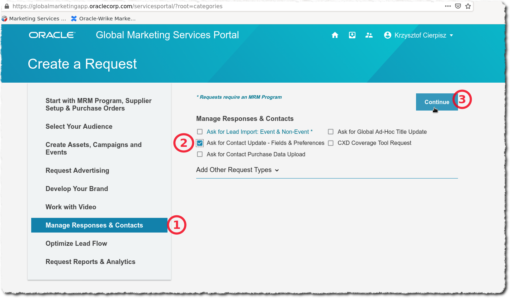
Task: Open the home icon in portal header
Action: (x=335, y=35)
